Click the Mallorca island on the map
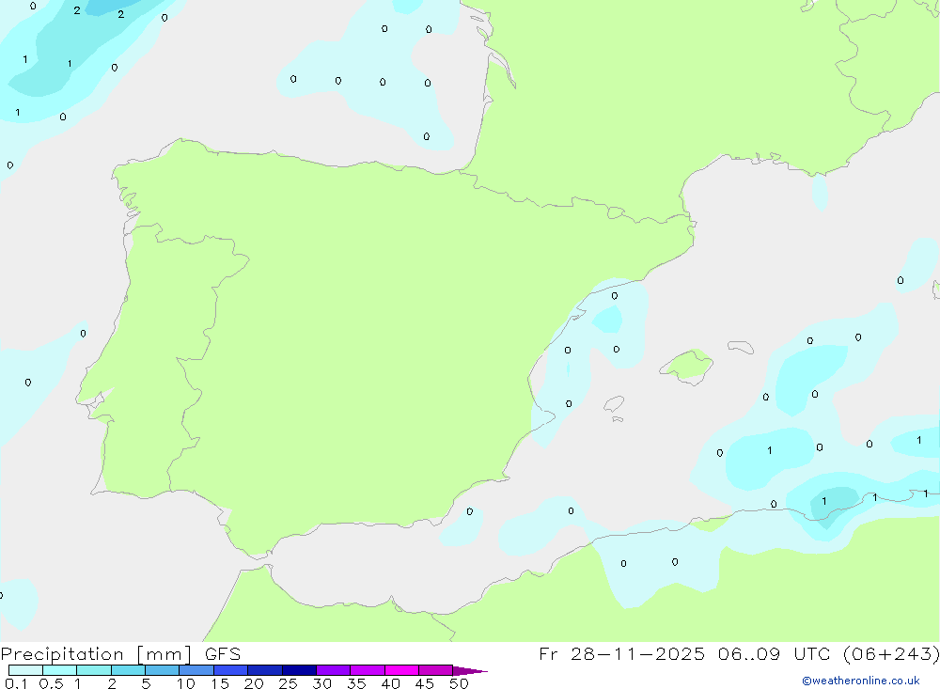Image resolution: width=940 pixels, height=689 pixels. click(x=687, y=367)
